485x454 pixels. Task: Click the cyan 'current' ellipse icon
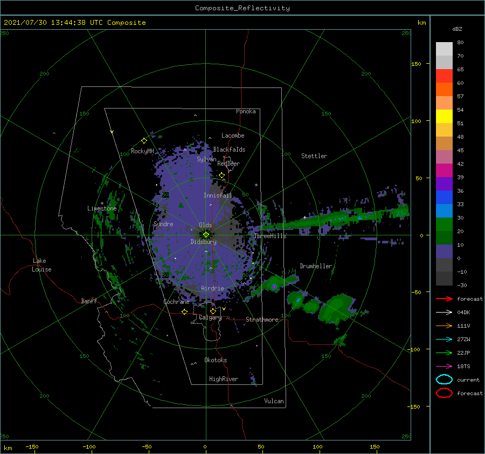(x=444, y=380)
